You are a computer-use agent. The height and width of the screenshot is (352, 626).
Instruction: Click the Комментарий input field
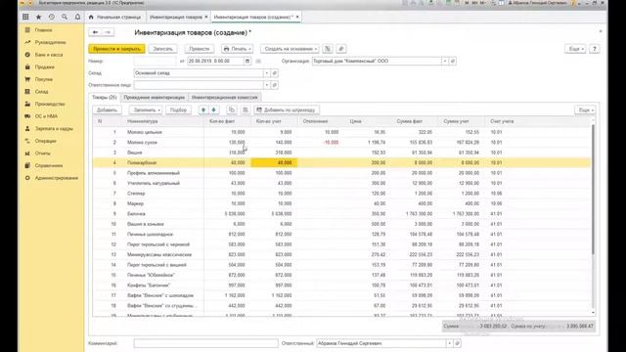pos(205,343)
